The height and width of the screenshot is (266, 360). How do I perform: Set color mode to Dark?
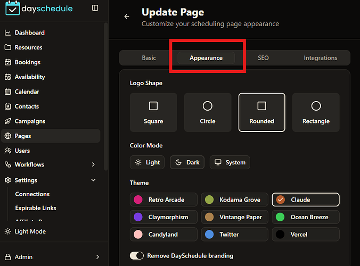(x=187, y=162)
